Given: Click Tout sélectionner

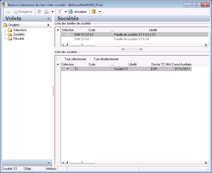Looking at the screenshot, I should coord(75,59).
